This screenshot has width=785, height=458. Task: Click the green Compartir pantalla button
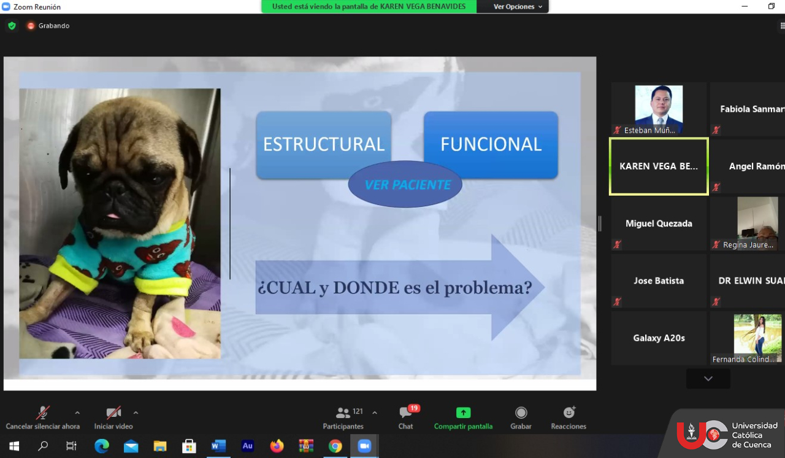click(x=463, y=417)
